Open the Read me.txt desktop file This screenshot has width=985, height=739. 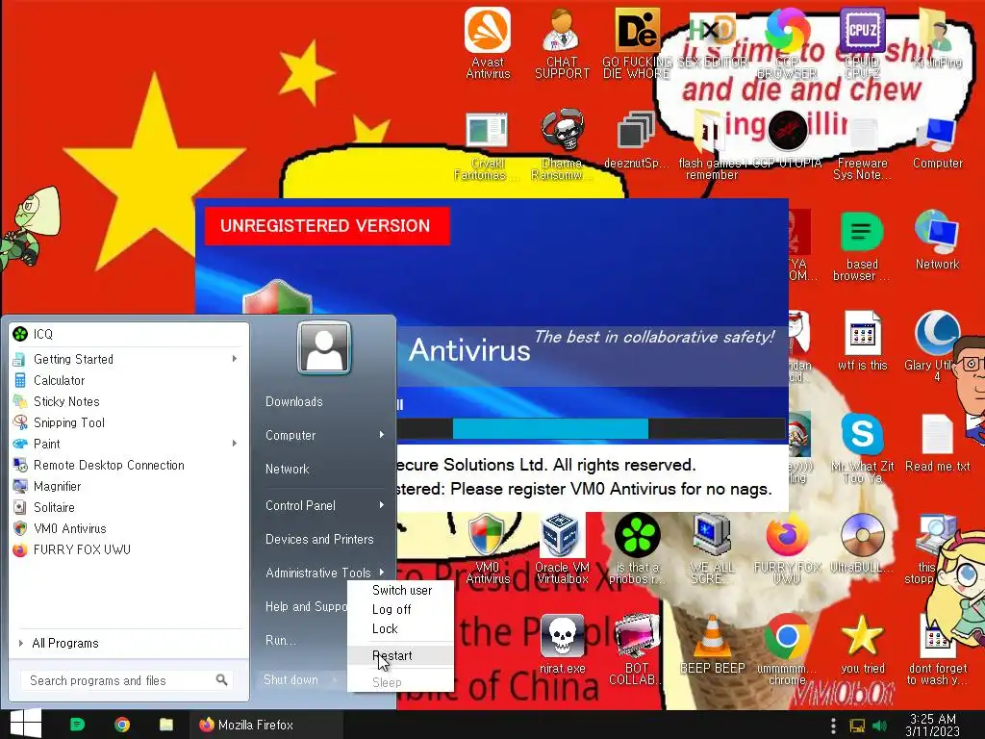937,443
